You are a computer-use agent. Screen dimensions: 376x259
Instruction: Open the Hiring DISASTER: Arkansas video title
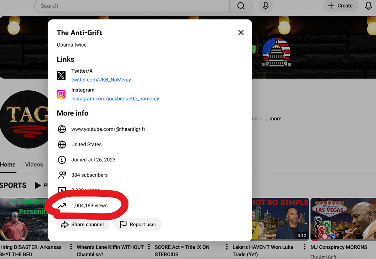pos(31,251)
